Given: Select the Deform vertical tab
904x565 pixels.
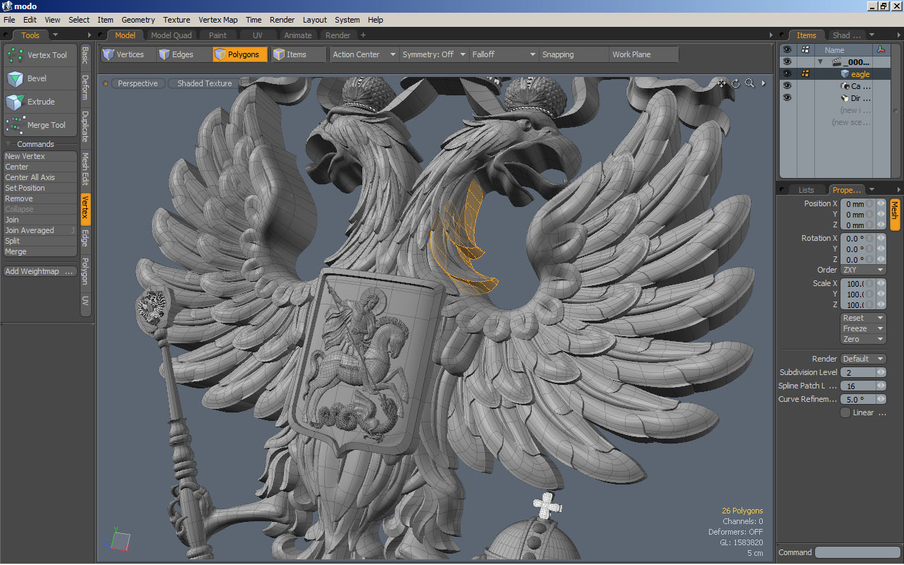Looking at the screenshot, I should [x=85, y=88].
